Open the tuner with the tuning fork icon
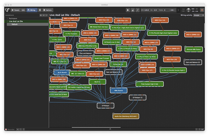 (x=138, y=10)
